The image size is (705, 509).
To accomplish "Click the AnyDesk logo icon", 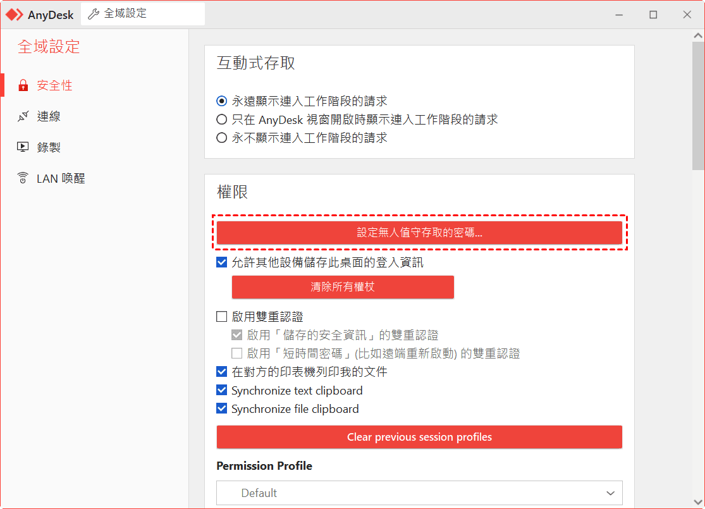I will (x=15, y=15).
